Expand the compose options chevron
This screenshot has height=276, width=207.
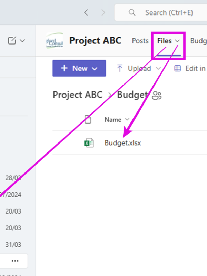[x=22, y=41]
